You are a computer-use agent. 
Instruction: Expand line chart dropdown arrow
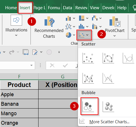point(74,26)
